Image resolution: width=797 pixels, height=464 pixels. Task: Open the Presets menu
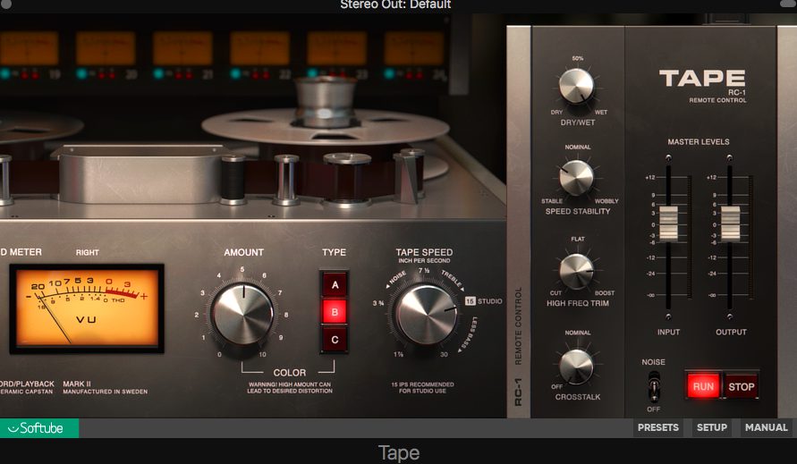657,427
